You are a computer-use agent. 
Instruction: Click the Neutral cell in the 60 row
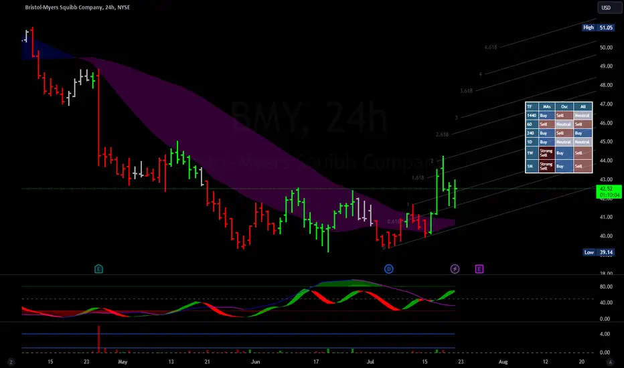click(x=564, y=124)
